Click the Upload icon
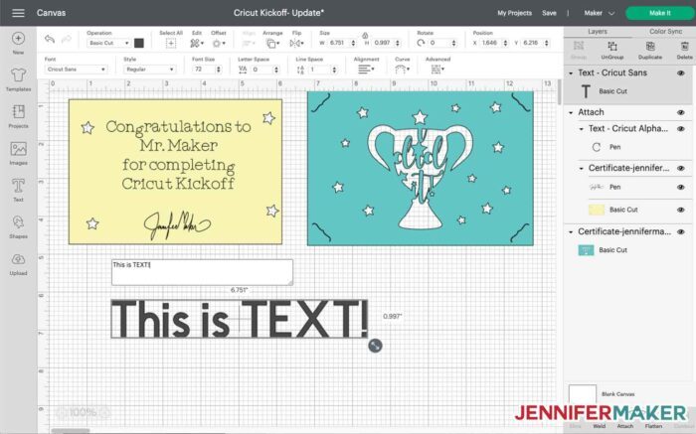This screenshot has width=696, height=434. coord(18,259)
